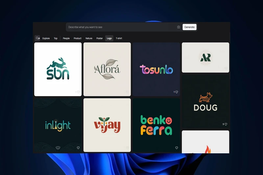This screenshot has width=263, height=175.
Task: Open the Aflorá logo image
Action: pos(107,69)
